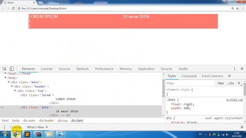Select html in breadcrumb bar
The image size is (246, 138).
coord(5,120)
